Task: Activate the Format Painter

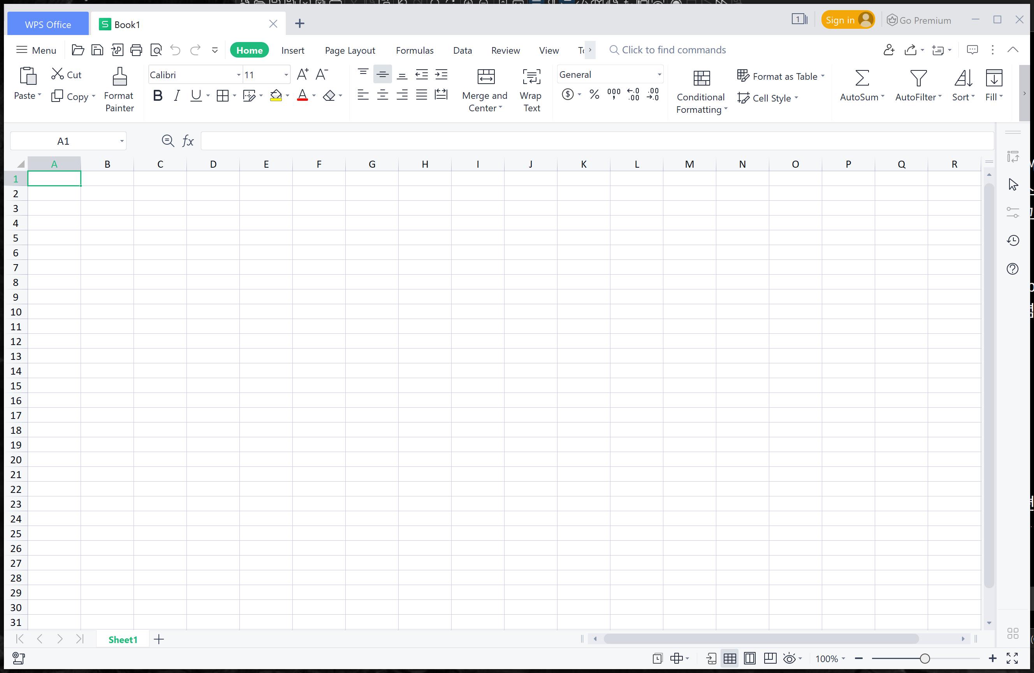Action: 119,90
